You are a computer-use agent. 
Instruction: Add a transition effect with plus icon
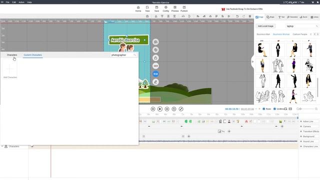click(x=229, y=131)
